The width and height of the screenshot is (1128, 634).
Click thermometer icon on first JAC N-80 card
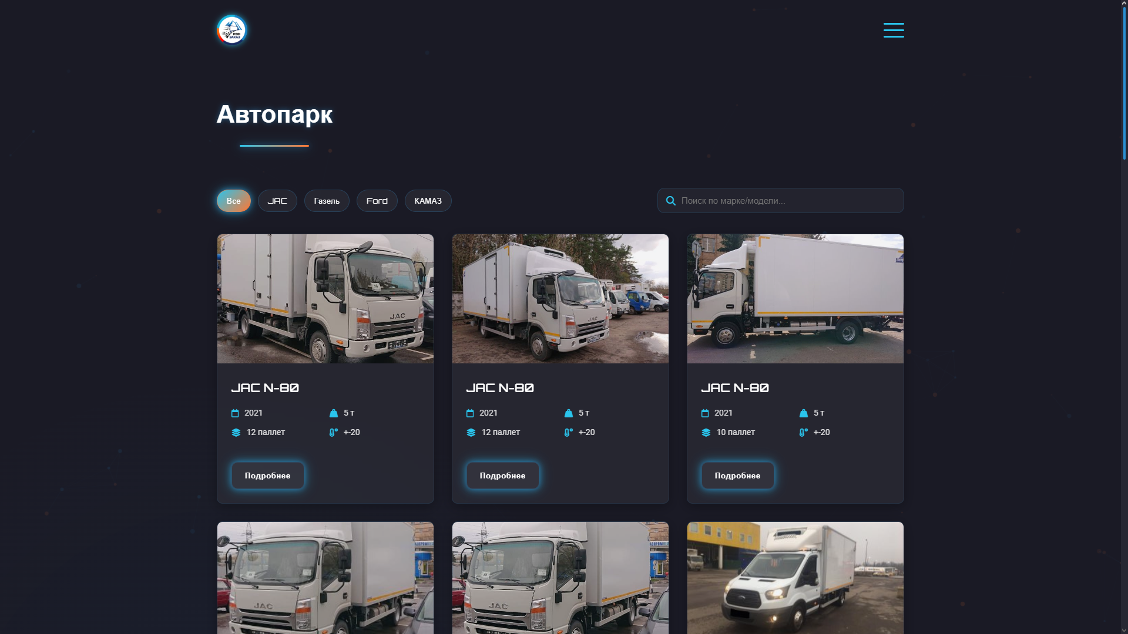(x=333, y=433)
